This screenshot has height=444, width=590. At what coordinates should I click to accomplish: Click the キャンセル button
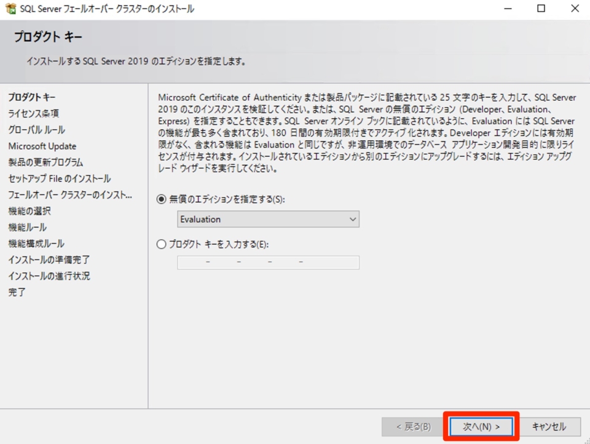coord(549,427)
